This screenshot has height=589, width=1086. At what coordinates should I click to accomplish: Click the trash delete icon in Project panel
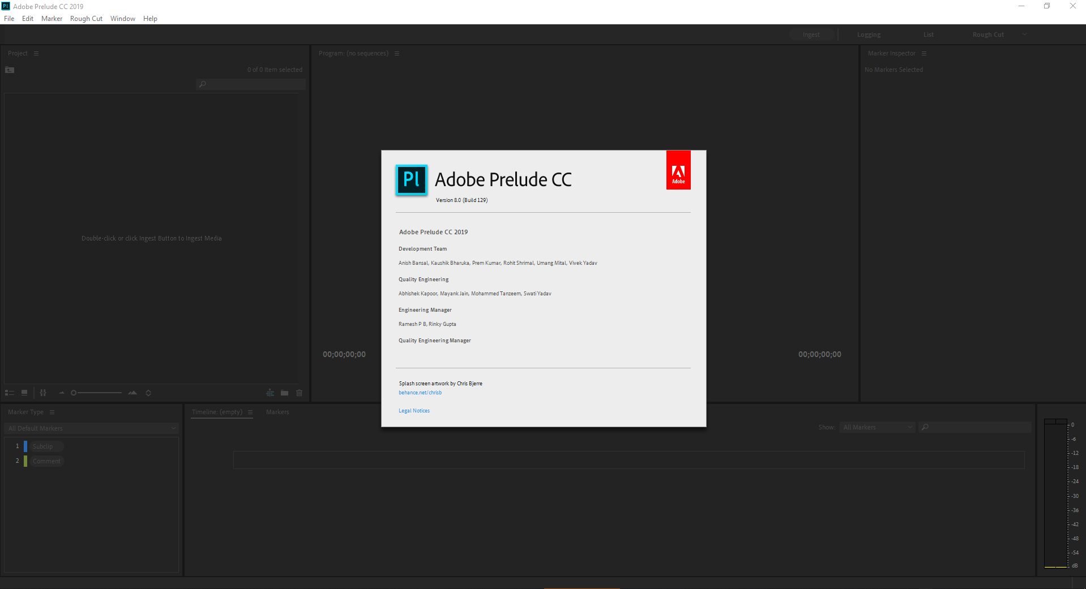(300, 393)
